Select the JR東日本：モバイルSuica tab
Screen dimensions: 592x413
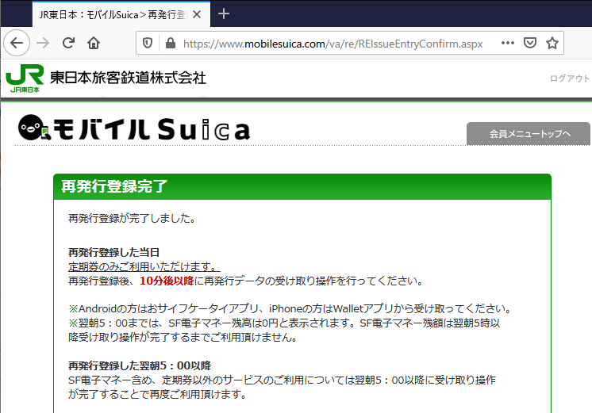point(111,14)
